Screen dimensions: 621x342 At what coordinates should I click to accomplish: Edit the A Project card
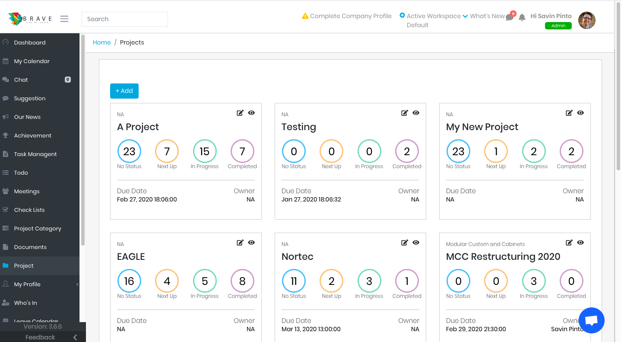tap(240, 113)
